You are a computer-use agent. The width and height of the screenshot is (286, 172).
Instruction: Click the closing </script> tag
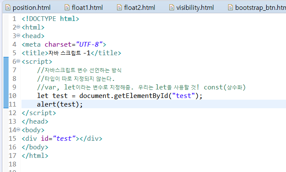pyautogui.click(x=39, y=113)
